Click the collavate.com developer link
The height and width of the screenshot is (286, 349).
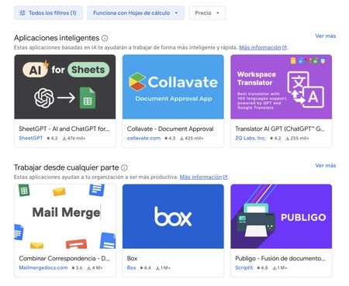click(143, 138)
